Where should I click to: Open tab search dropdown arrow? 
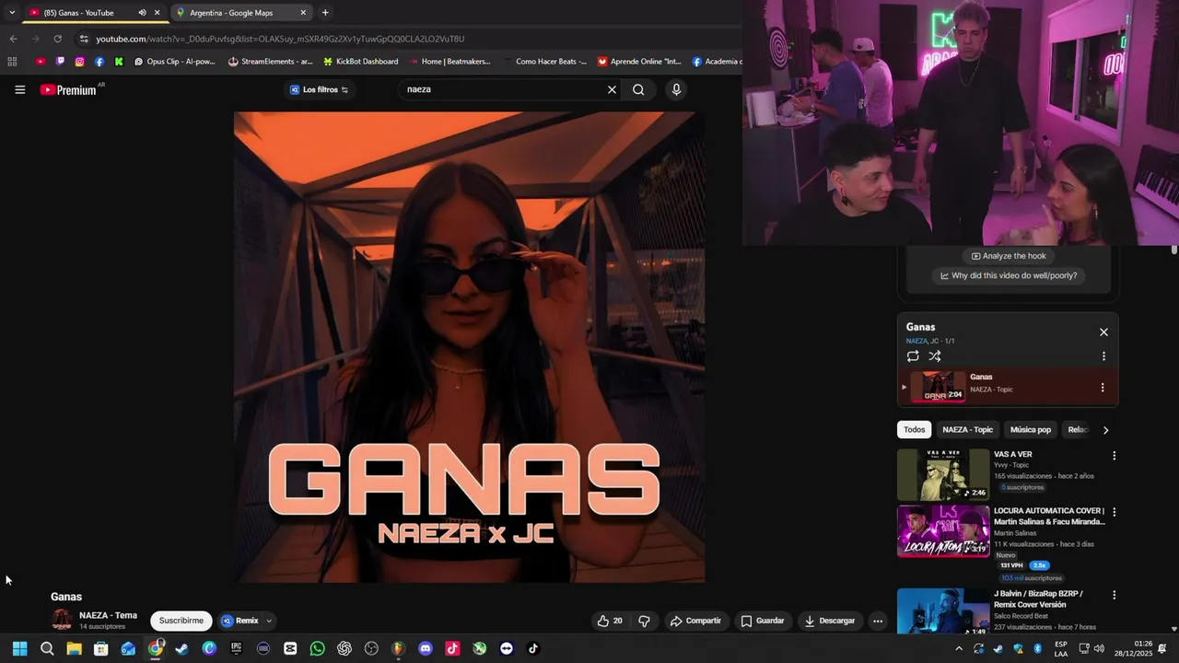click(x=12, y=13)
